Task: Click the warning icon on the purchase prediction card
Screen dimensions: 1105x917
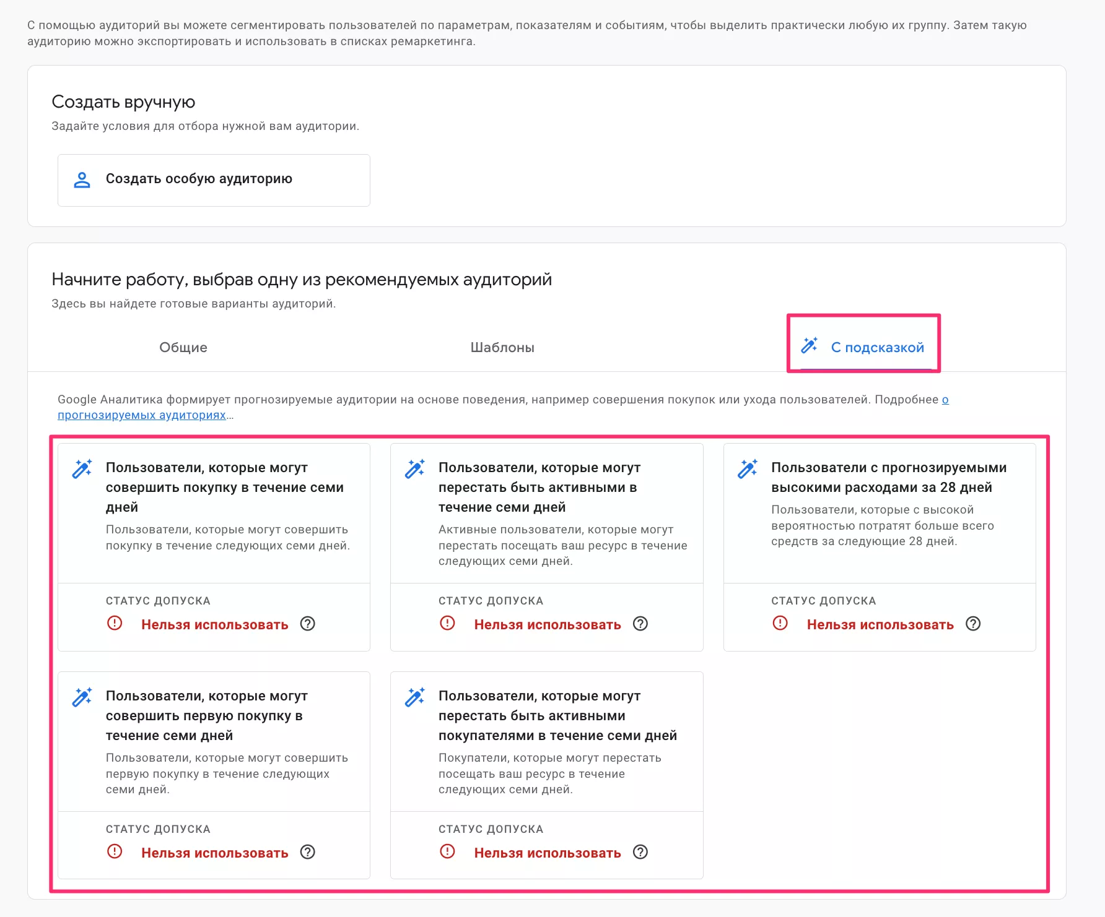Action: [x=114, y=624]
